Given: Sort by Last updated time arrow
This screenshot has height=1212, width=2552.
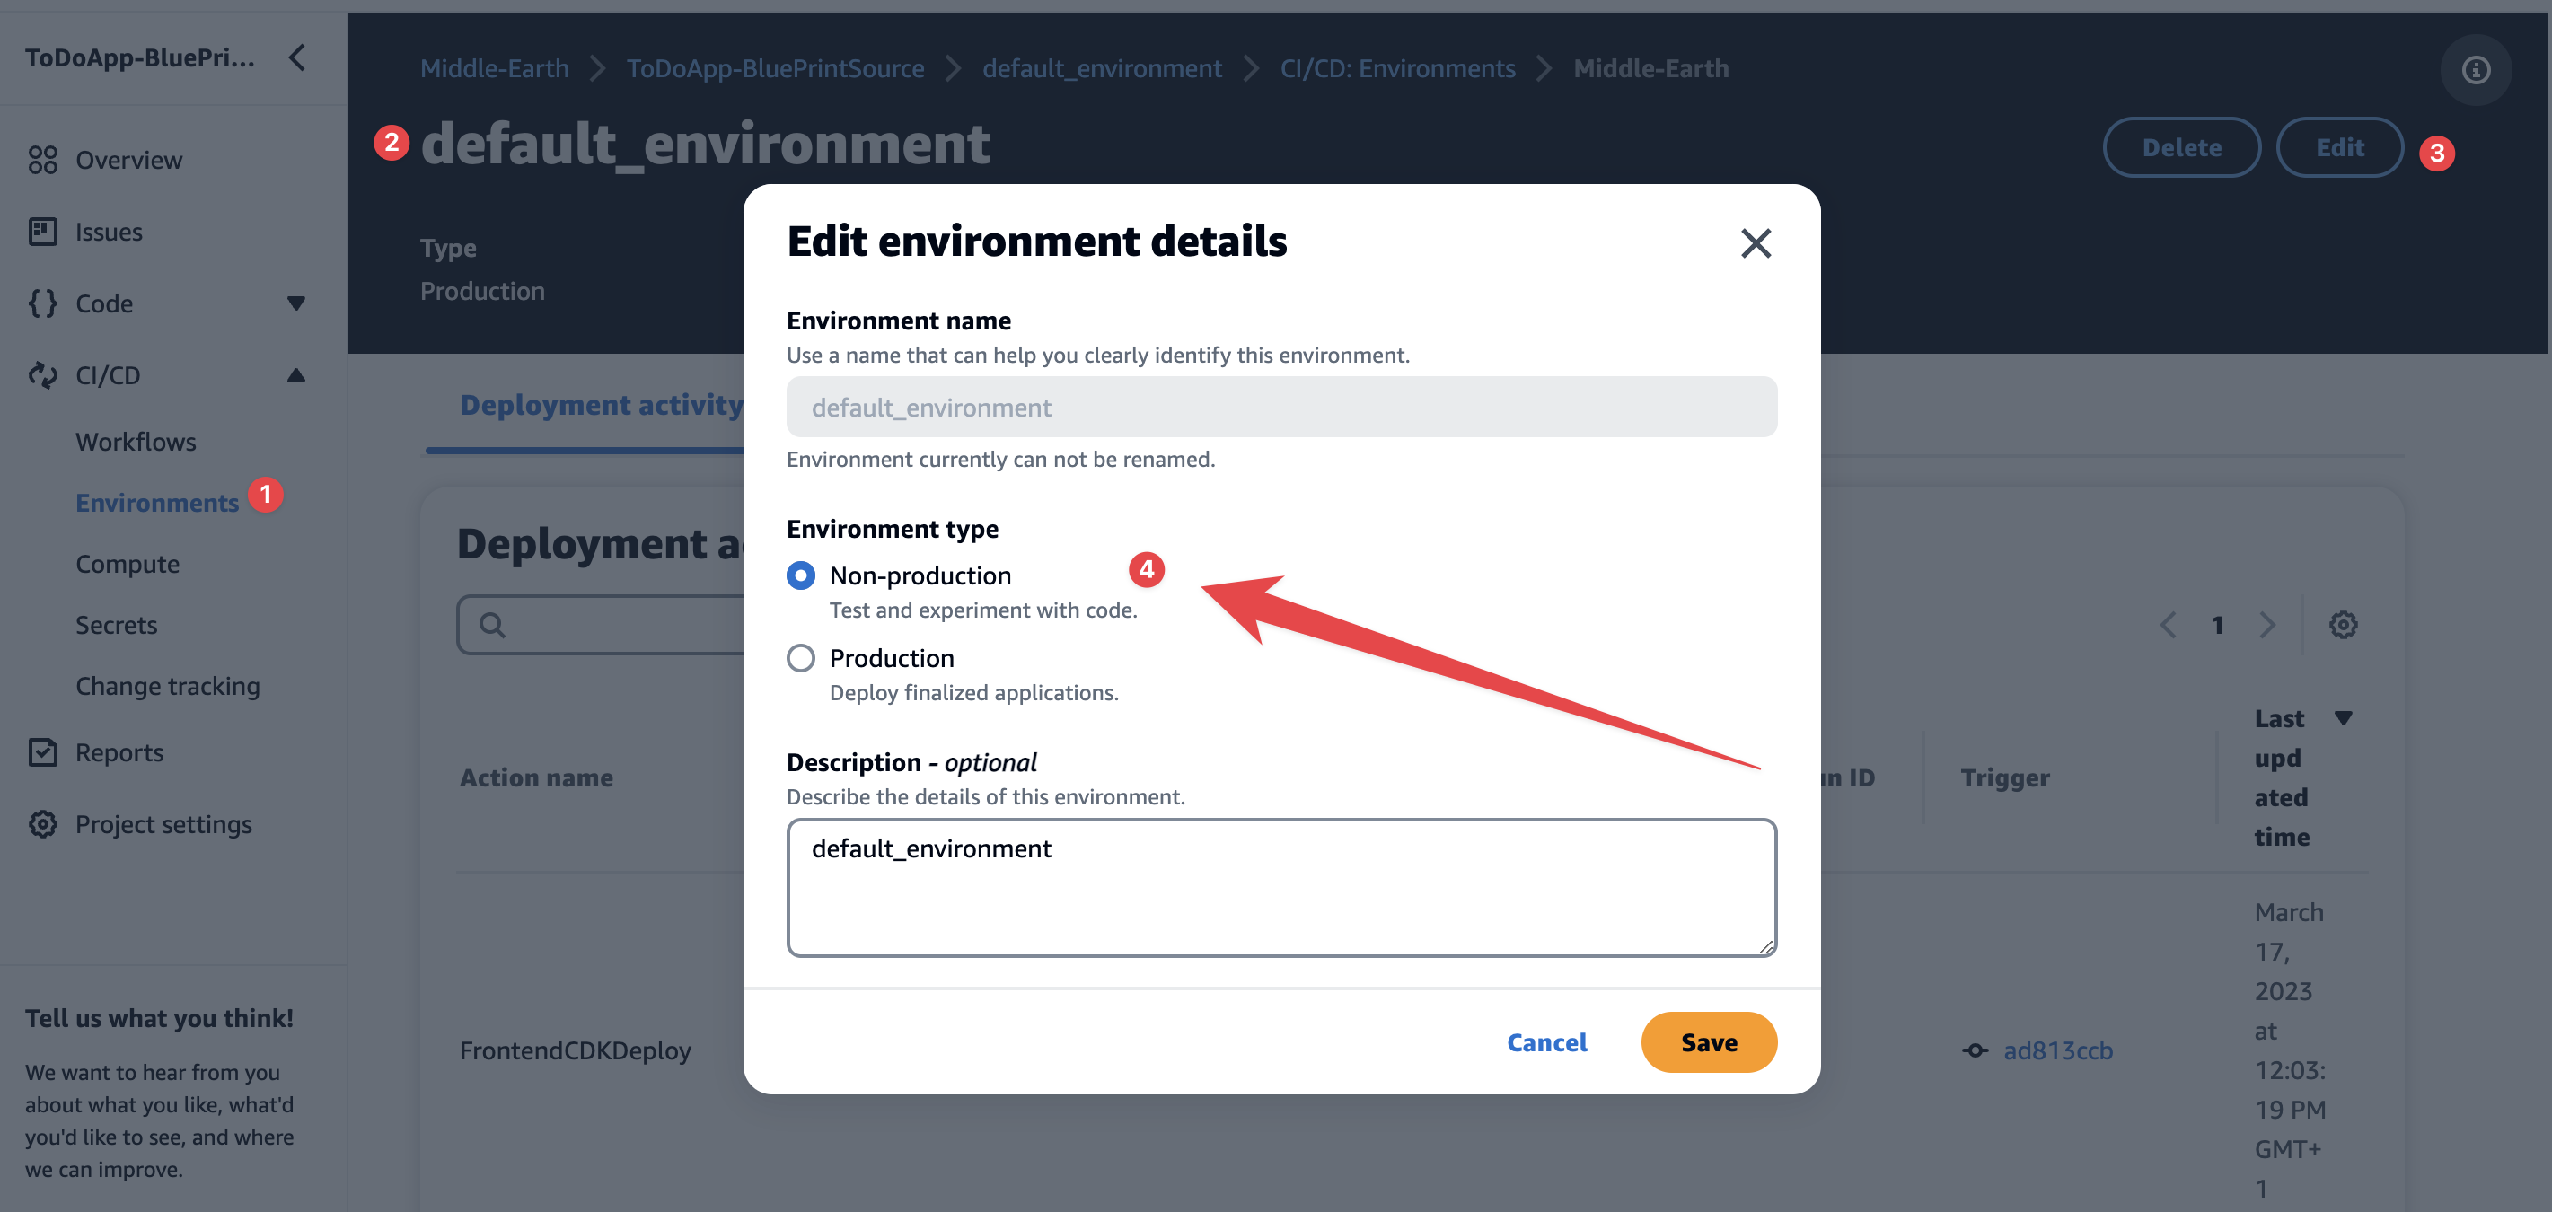Looking at the screenshot, I should click(2343, 718).
